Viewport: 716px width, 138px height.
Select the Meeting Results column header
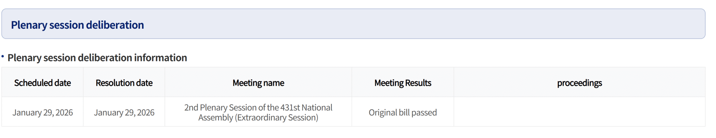[403, 83]
